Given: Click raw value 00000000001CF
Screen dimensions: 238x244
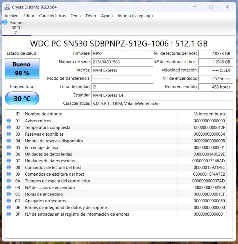Looking at the screenshot, I should pyautogui.click(x=209, y=194).
